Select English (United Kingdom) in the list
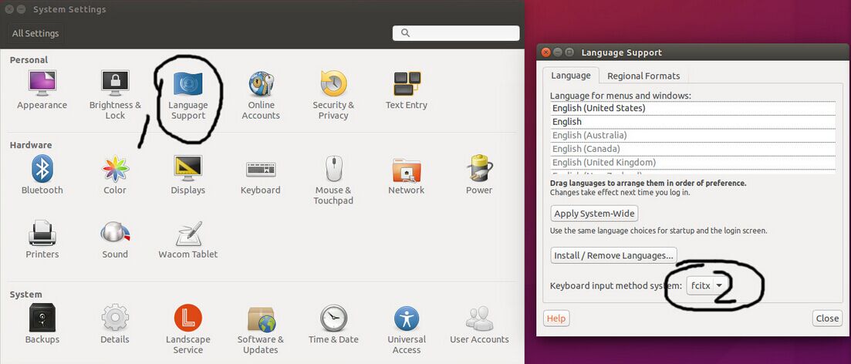Image resolution: width=851 pixels, height=364 pixels. pyautogui.click(x=693, y=162)
